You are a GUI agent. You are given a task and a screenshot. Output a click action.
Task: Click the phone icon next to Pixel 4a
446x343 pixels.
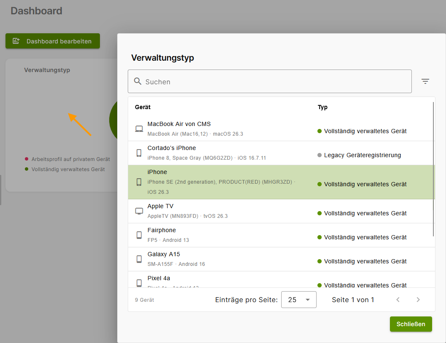coord(139,282)
